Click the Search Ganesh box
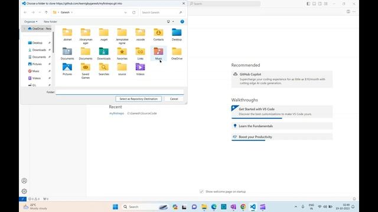The image size is (378, 212). click(x=162, y=12)
